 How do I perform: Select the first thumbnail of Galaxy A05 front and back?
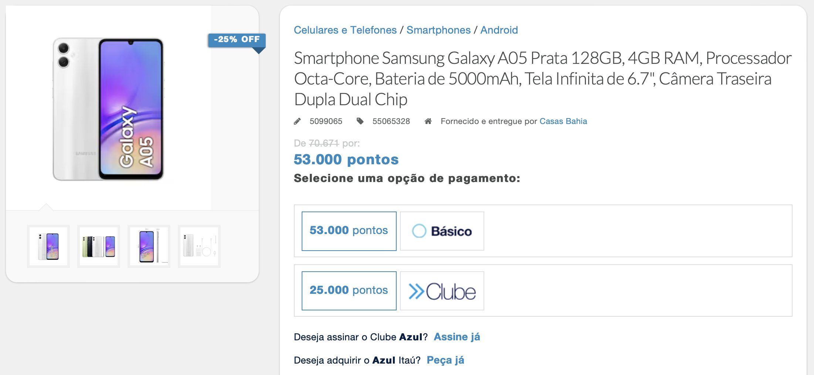[x=48, y=246]
